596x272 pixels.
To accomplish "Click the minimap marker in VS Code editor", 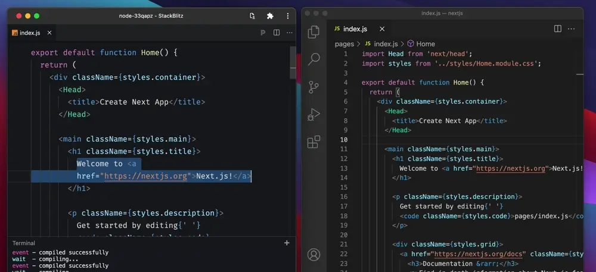I will coord(580,74).
